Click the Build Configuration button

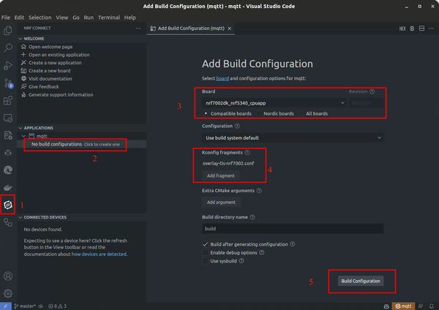click(361, 281)
